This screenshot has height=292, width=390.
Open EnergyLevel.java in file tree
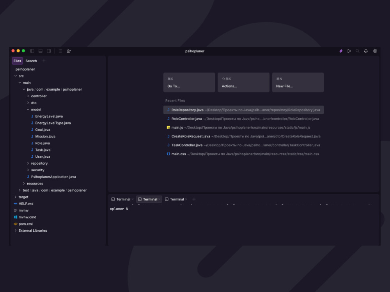click(49, 116)
